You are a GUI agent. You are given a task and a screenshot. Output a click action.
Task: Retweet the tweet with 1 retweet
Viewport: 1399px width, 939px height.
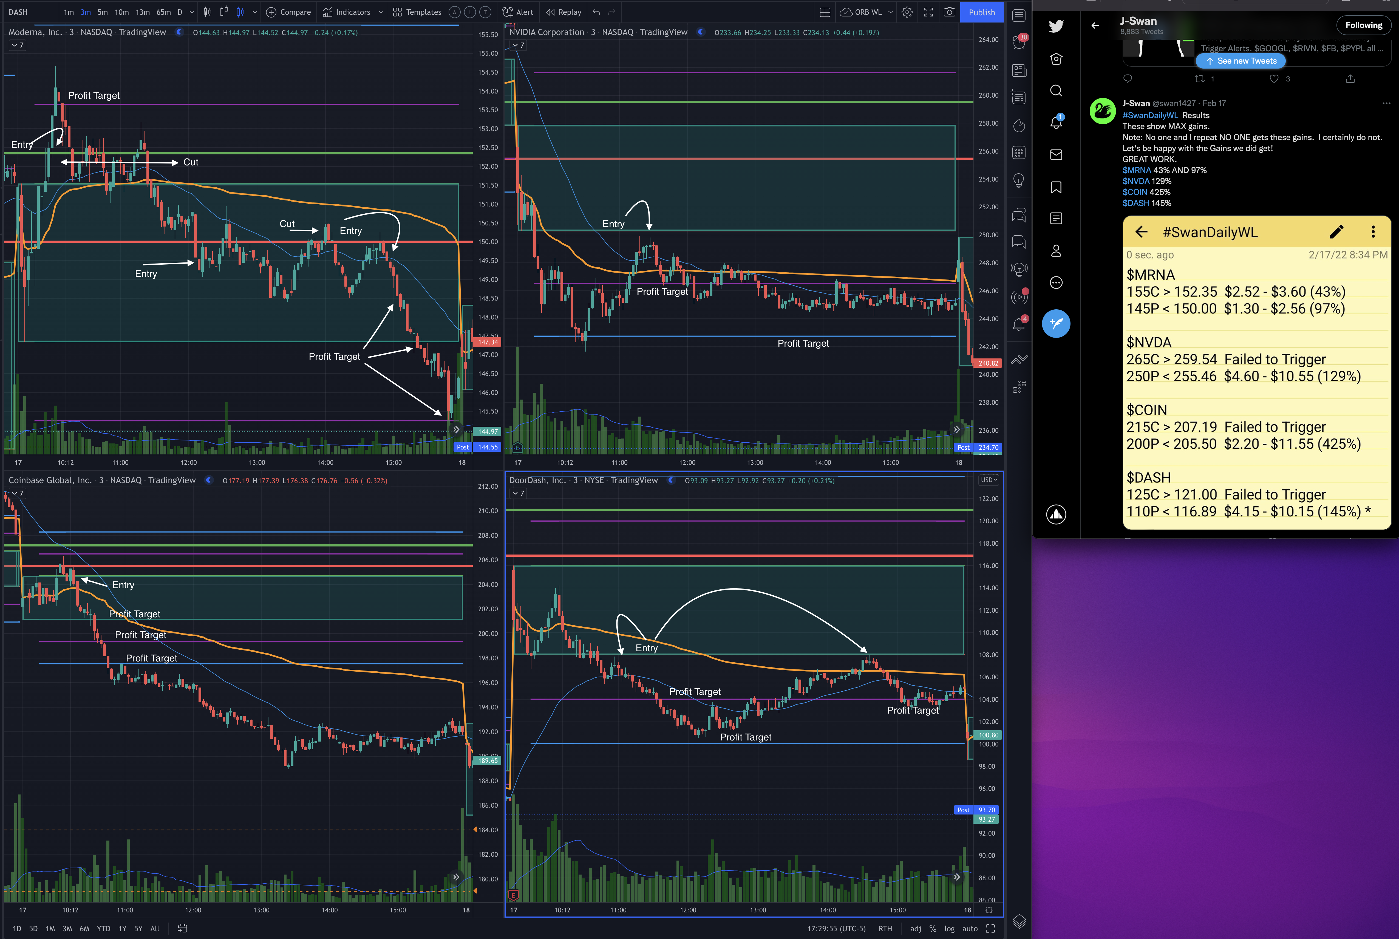click(1199, 79)
